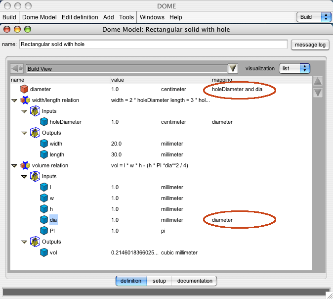
Task: Open the Build mode dropdown at top right
Action: tap(314, 17)
